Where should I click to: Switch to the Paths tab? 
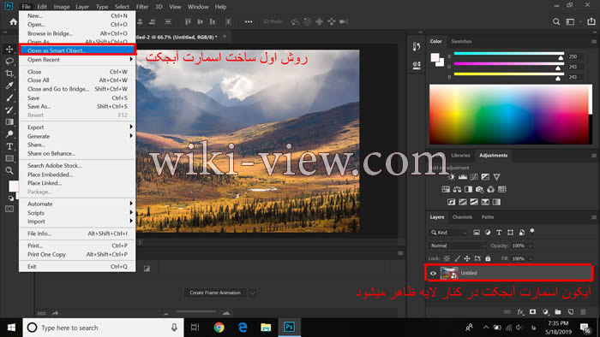487,216
